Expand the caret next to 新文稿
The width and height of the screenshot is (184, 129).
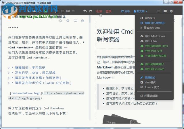pos(147,11)
